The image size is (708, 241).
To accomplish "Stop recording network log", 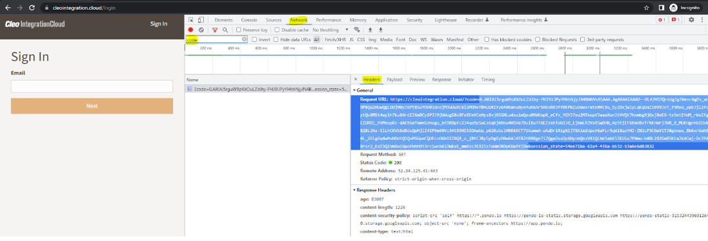I will coord(191,30).
